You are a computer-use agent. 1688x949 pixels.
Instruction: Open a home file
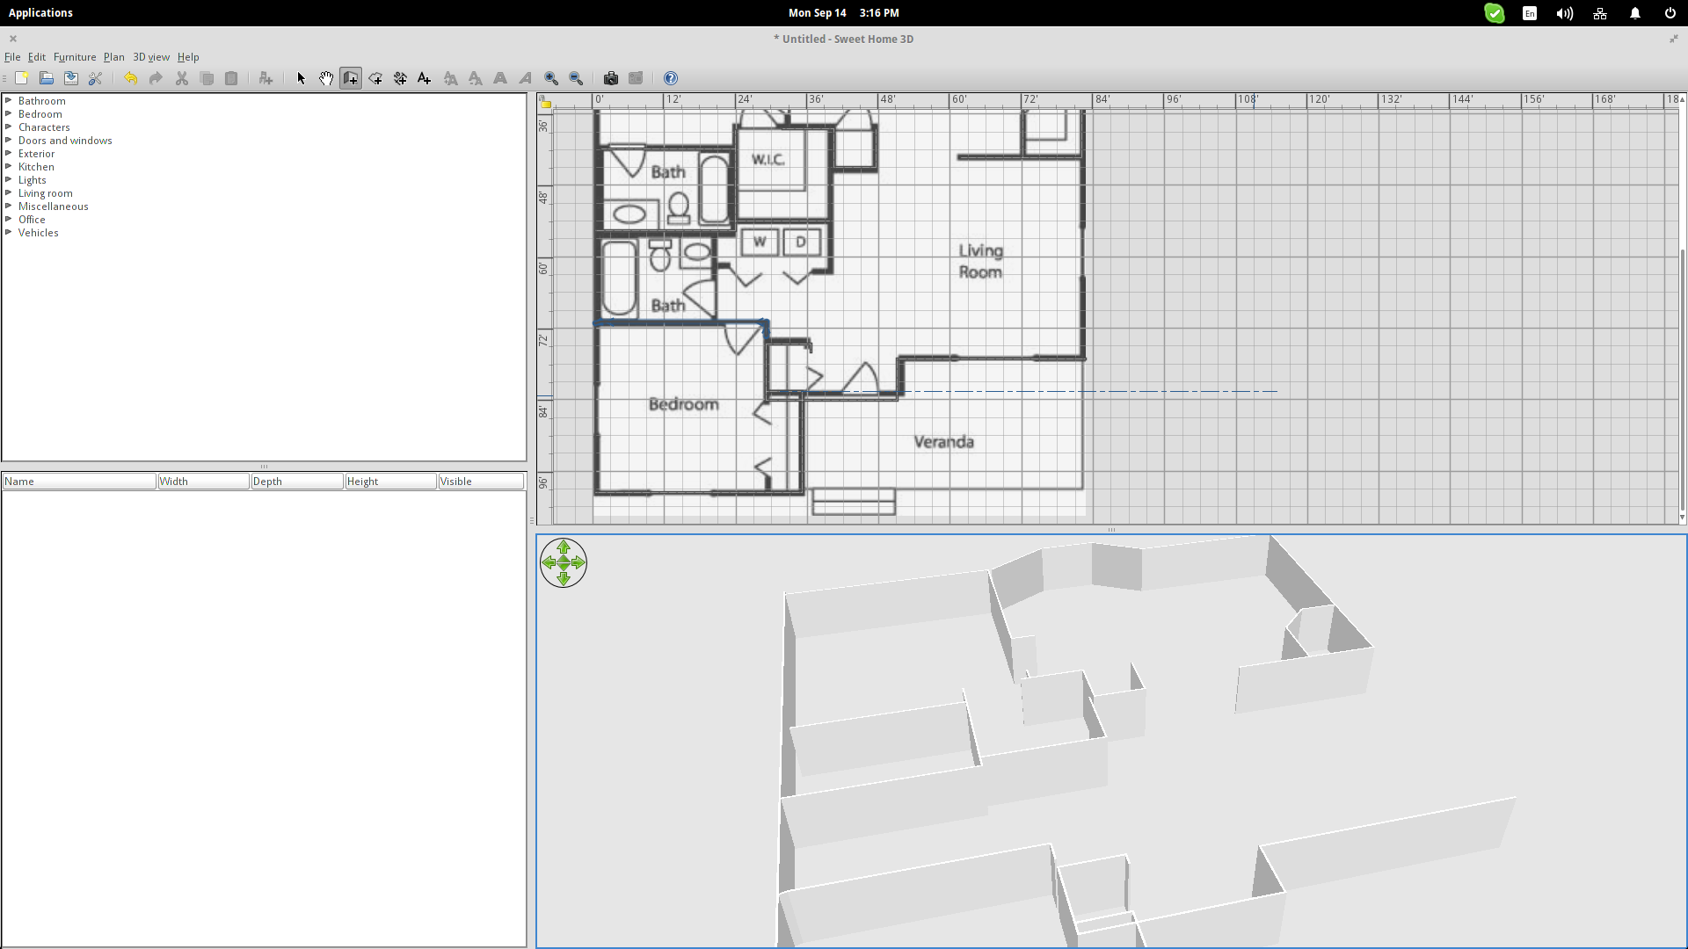(47, 78)
